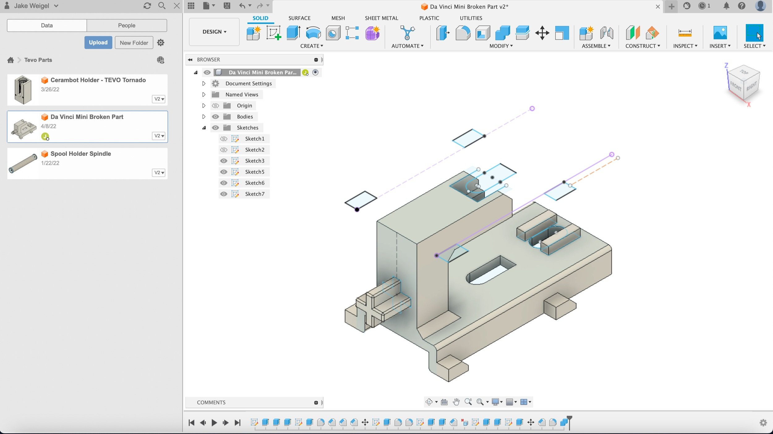Hide Sketch7 using its eye icon

pyautogui.click(x=224, y=194)
